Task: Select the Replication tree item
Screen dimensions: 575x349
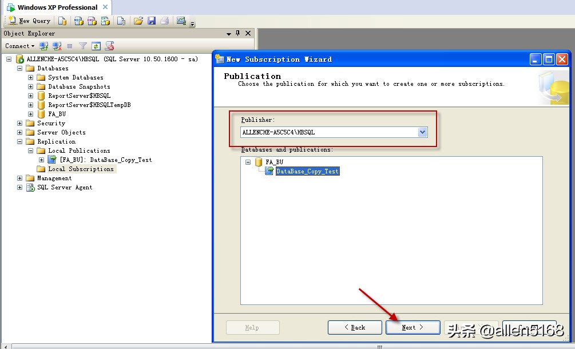Action: tap(56, 141)
